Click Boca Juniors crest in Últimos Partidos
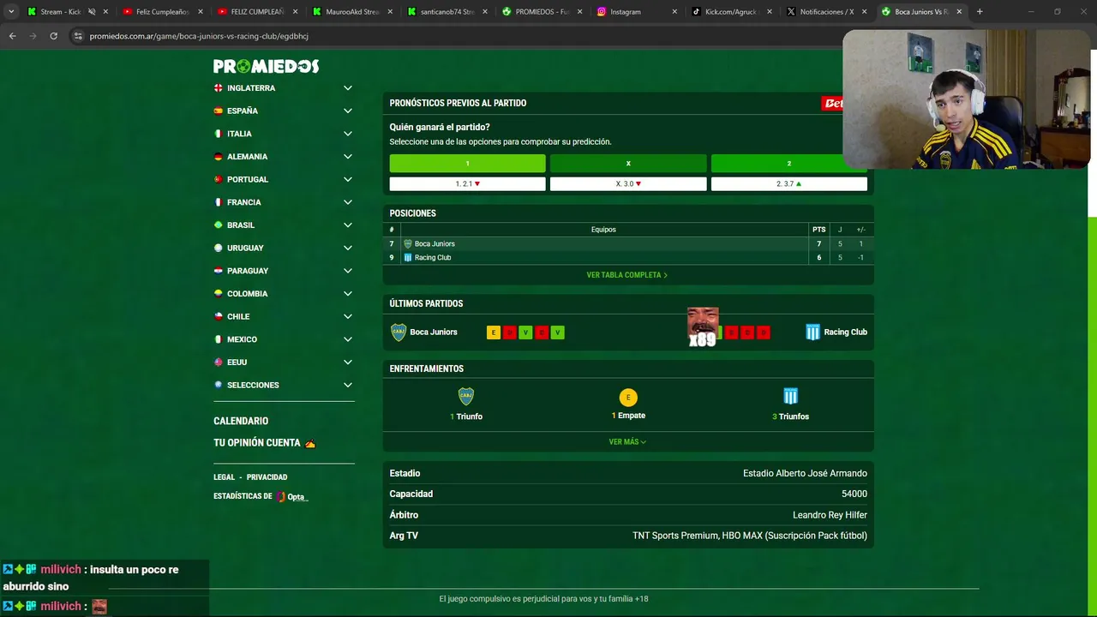 click(x=399, y=332)
